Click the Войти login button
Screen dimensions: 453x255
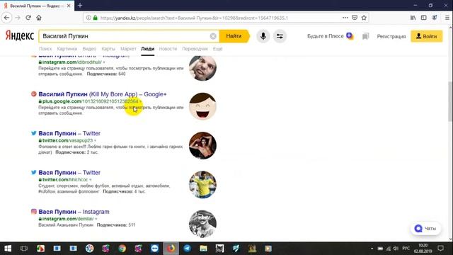(427, 36)
